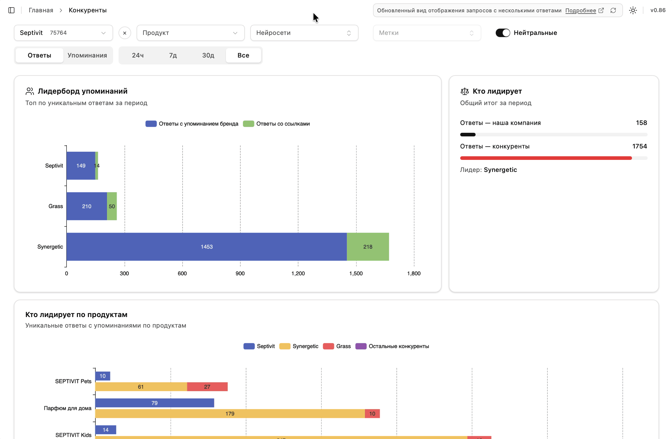Click the SEPTIVIT Pets yellow bar labeled 61
Viewport: 672px width, 439px height.
pyautogui.click(x=141, y=387)
